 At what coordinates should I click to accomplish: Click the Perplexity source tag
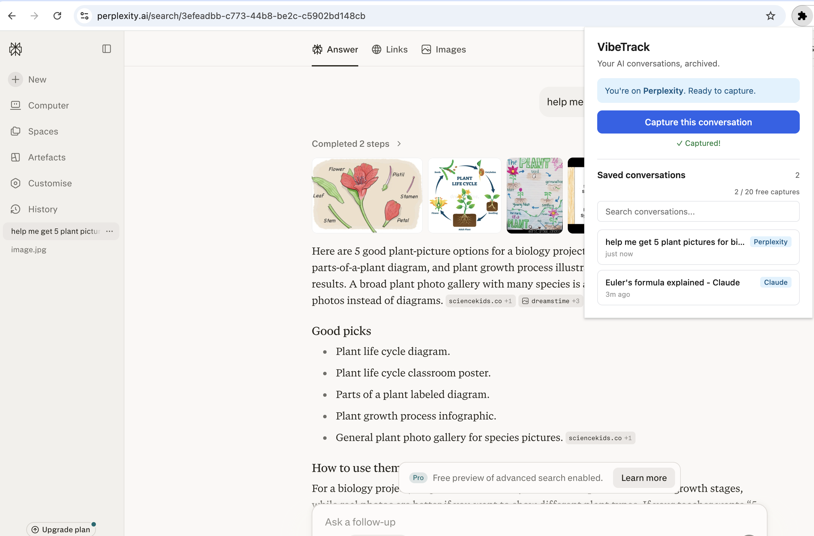click(x=770, y=242)
